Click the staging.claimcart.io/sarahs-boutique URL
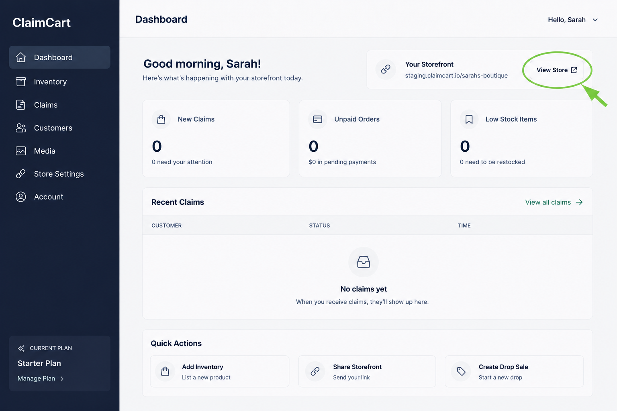This screenshot has height=411, width=617. point(456,75)
